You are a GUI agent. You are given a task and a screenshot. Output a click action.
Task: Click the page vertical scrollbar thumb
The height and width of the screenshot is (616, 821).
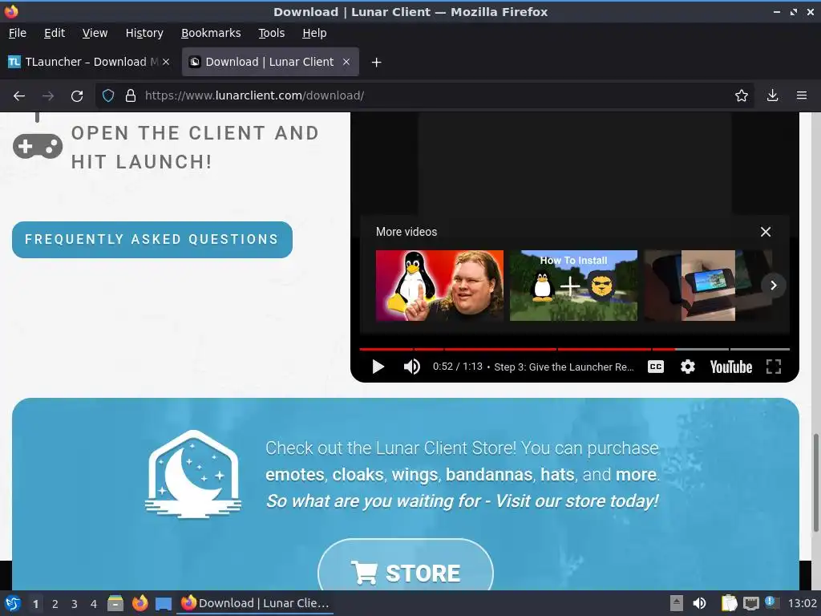point(815,482)
